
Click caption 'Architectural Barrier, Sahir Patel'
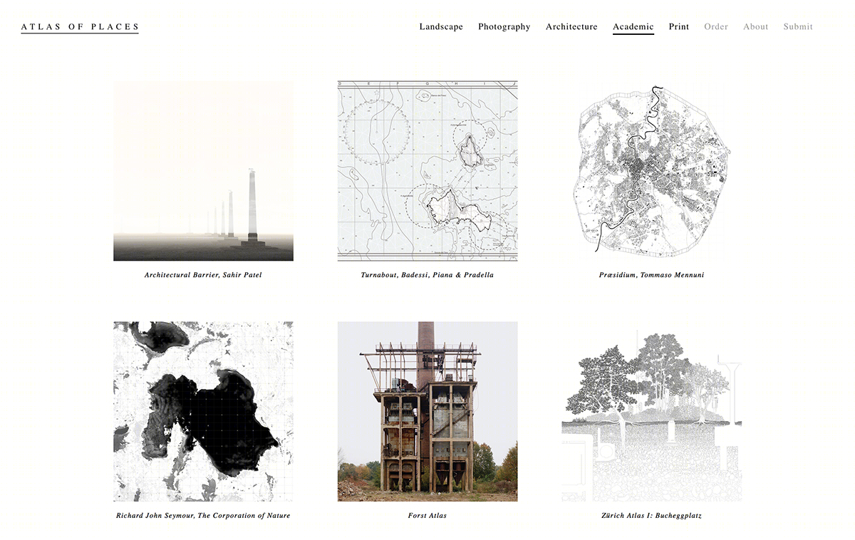[x=203, y=275]
